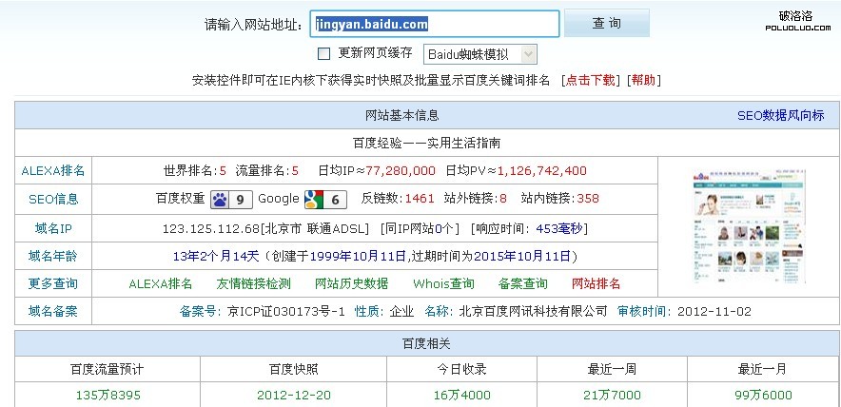Open the 网站历史数据 link
Viewport: 841px width, 407px height.
pos(351,283)
